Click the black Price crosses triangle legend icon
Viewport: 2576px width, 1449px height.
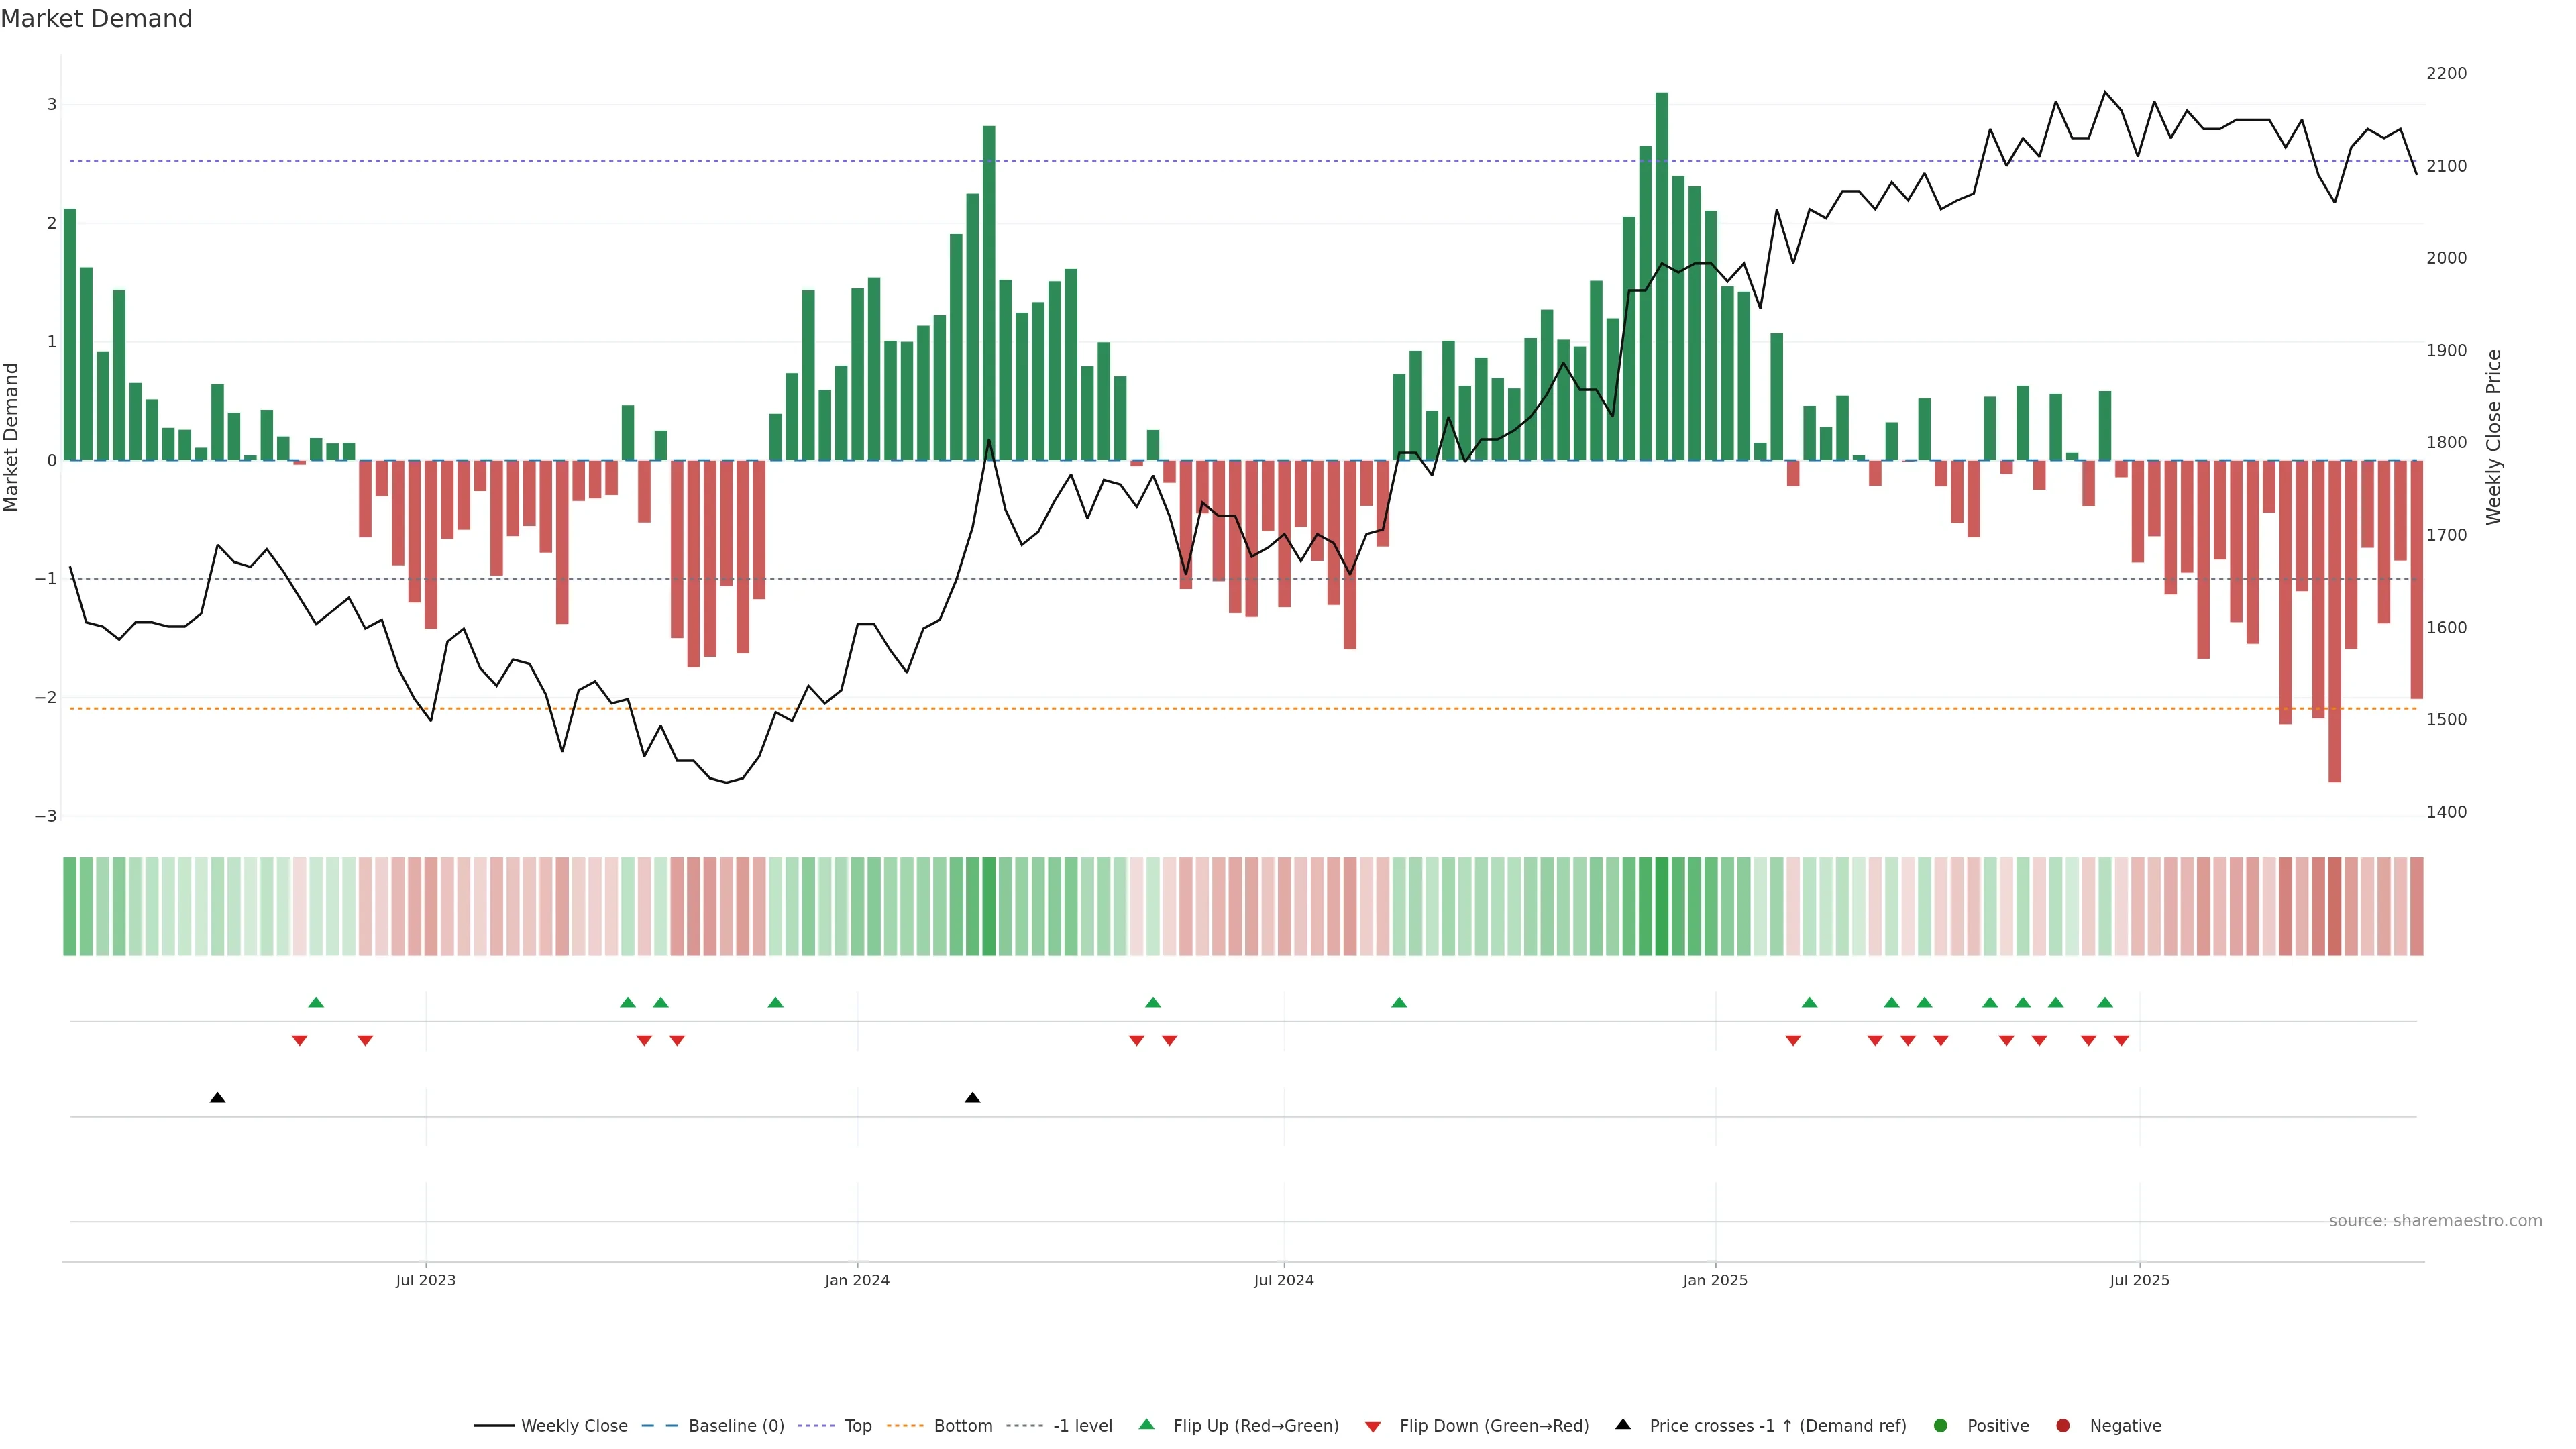[x=1622, y=1424]
